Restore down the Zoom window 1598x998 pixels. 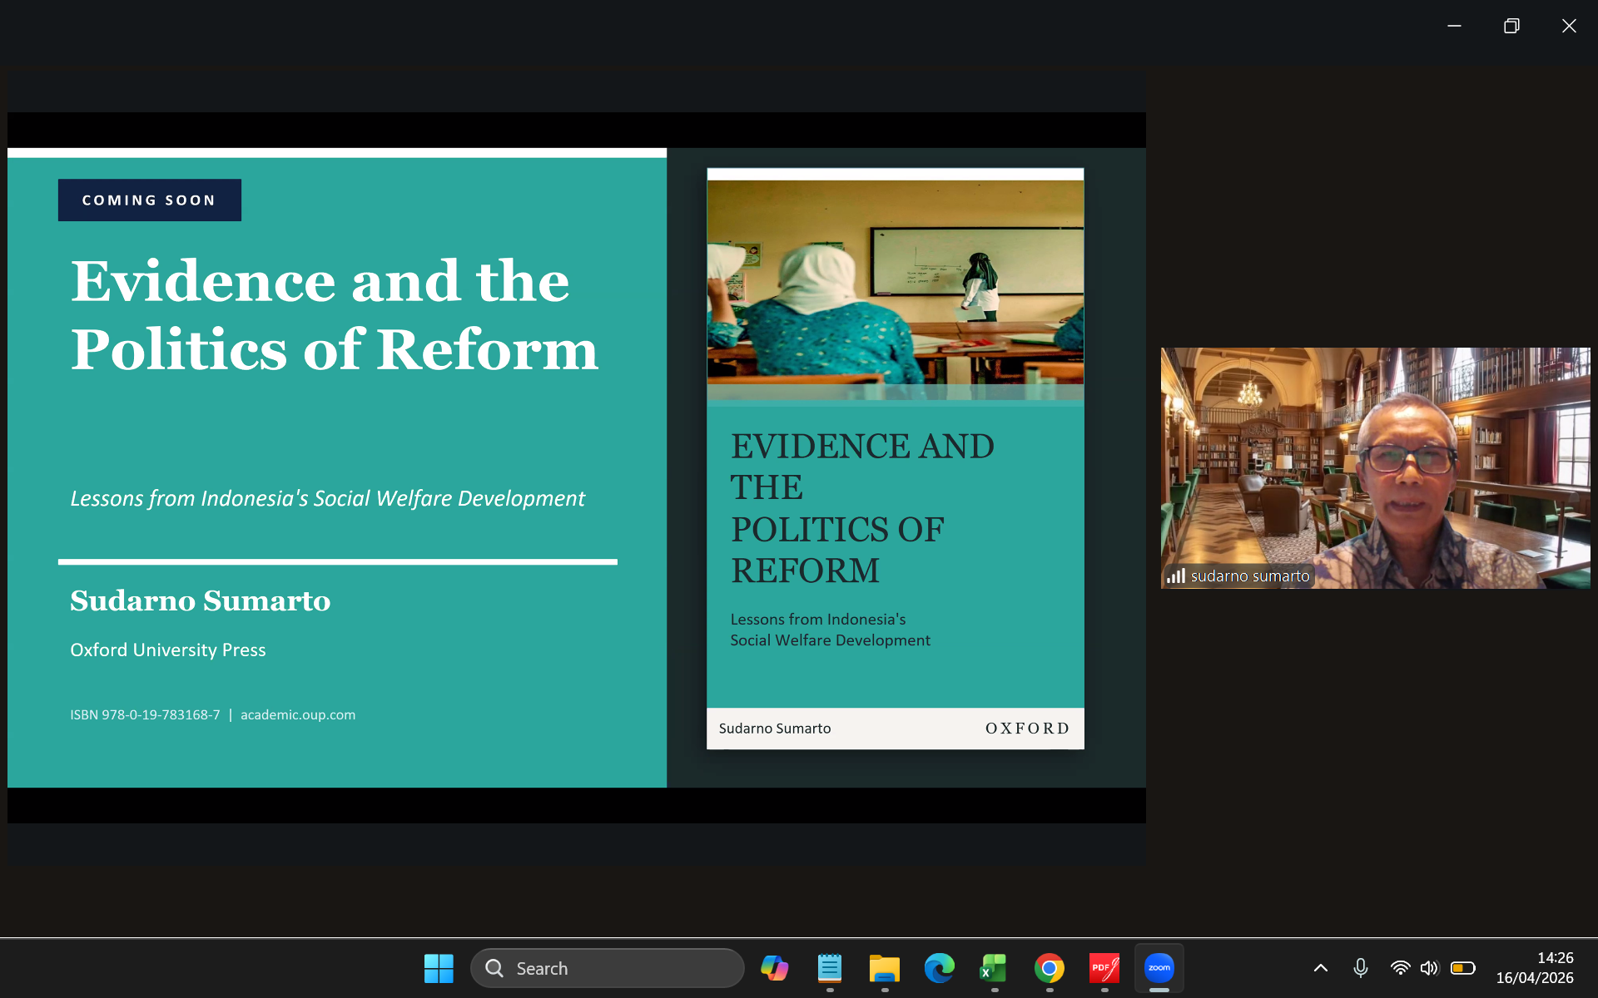[1511, 26]
